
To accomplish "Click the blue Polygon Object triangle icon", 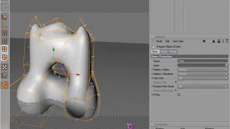I will (x=153, y=47).
